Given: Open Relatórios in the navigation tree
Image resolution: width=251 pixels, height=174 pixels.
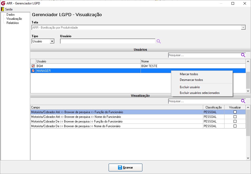Looking at the screenshot, I should pyautogui.click(x=13, y=23).
